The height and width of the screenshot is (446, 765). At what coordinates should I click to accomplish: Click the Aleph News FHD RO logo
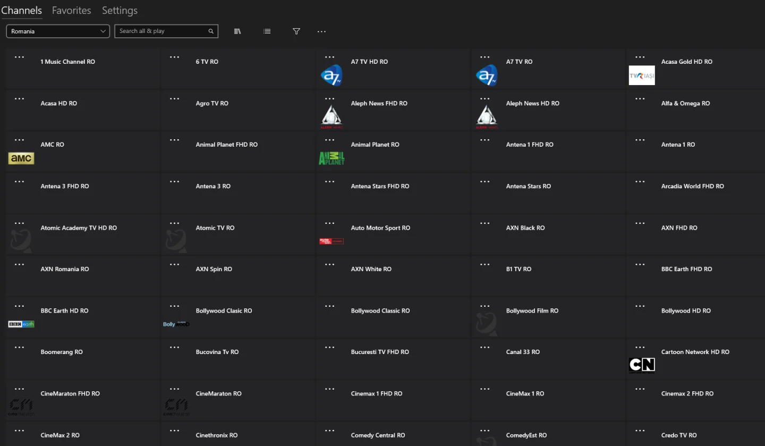331,117
